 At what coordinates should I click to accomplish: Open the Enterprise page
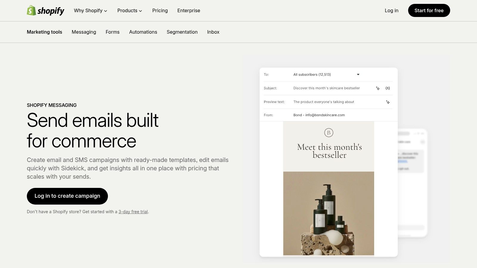(x=189, y=10)
